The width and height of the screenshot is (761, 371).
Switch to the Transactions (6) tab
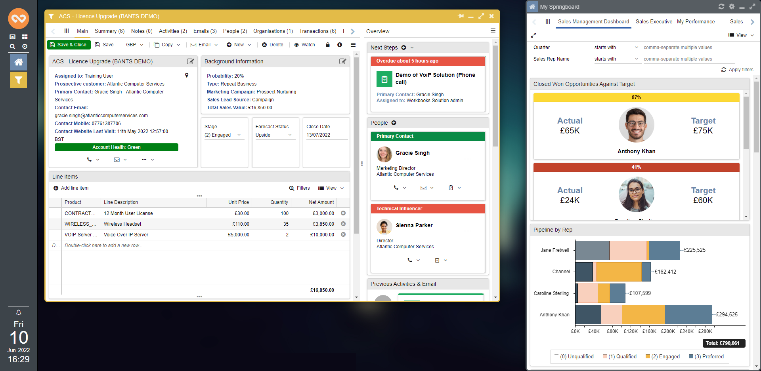317,31
